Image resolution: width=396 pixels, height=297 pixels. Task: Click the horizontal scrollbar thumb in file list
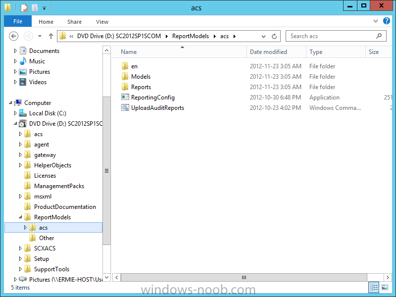click(x=244, y=277)
